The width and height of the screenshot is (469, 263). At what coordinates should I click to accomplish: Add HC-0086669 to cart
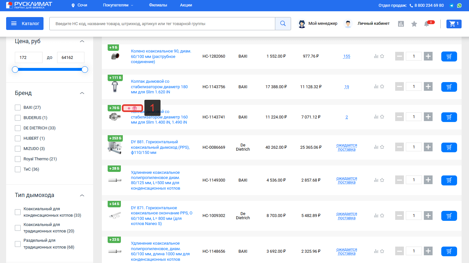pos(449,147)
